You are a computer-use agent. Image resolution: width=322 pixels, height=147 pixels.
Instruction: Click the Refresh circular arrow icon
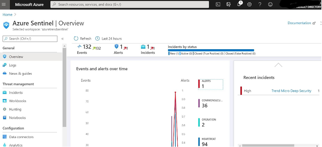(x=76, y=39)
